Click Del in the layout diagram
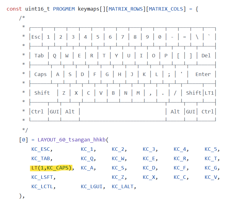The image size is (232, 200). click(206, 55)
